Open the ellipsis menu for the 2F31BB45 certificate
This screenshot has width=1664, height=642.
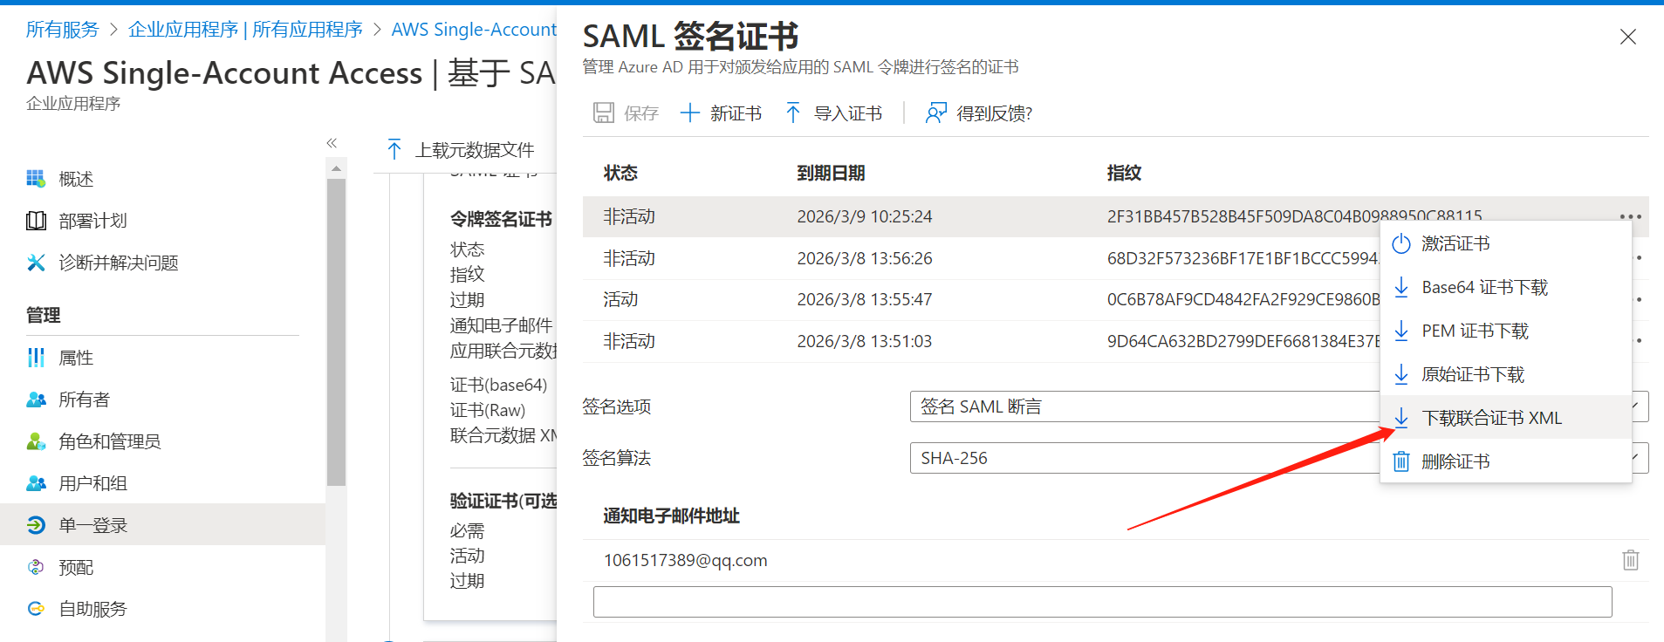click(1630, 216)
